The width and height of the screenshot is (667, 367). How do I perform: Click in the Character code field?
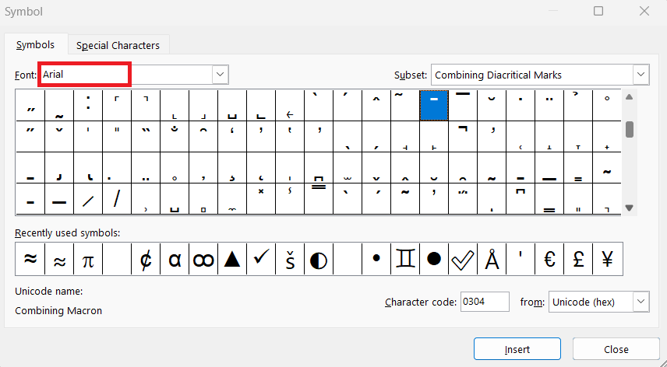tap(485, 302)
